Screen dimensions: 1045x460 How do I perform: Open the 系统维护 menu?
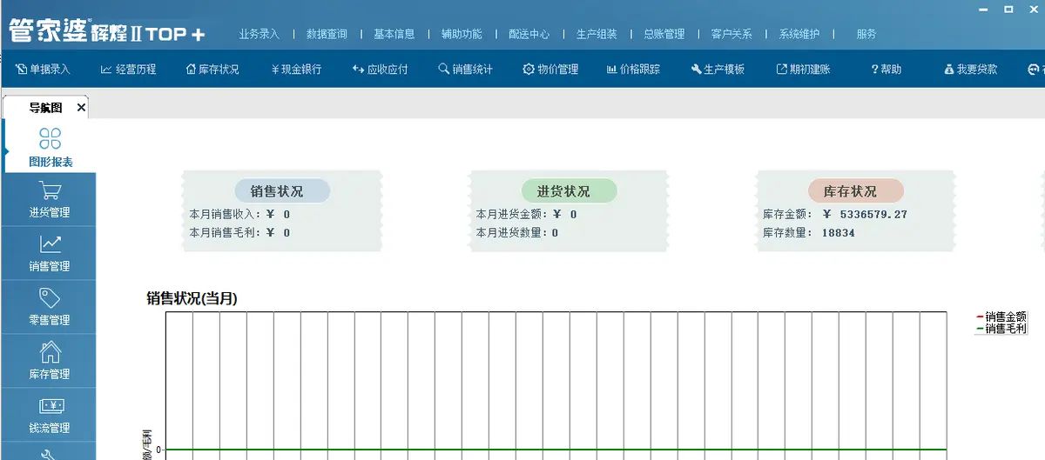coord(799,34)
